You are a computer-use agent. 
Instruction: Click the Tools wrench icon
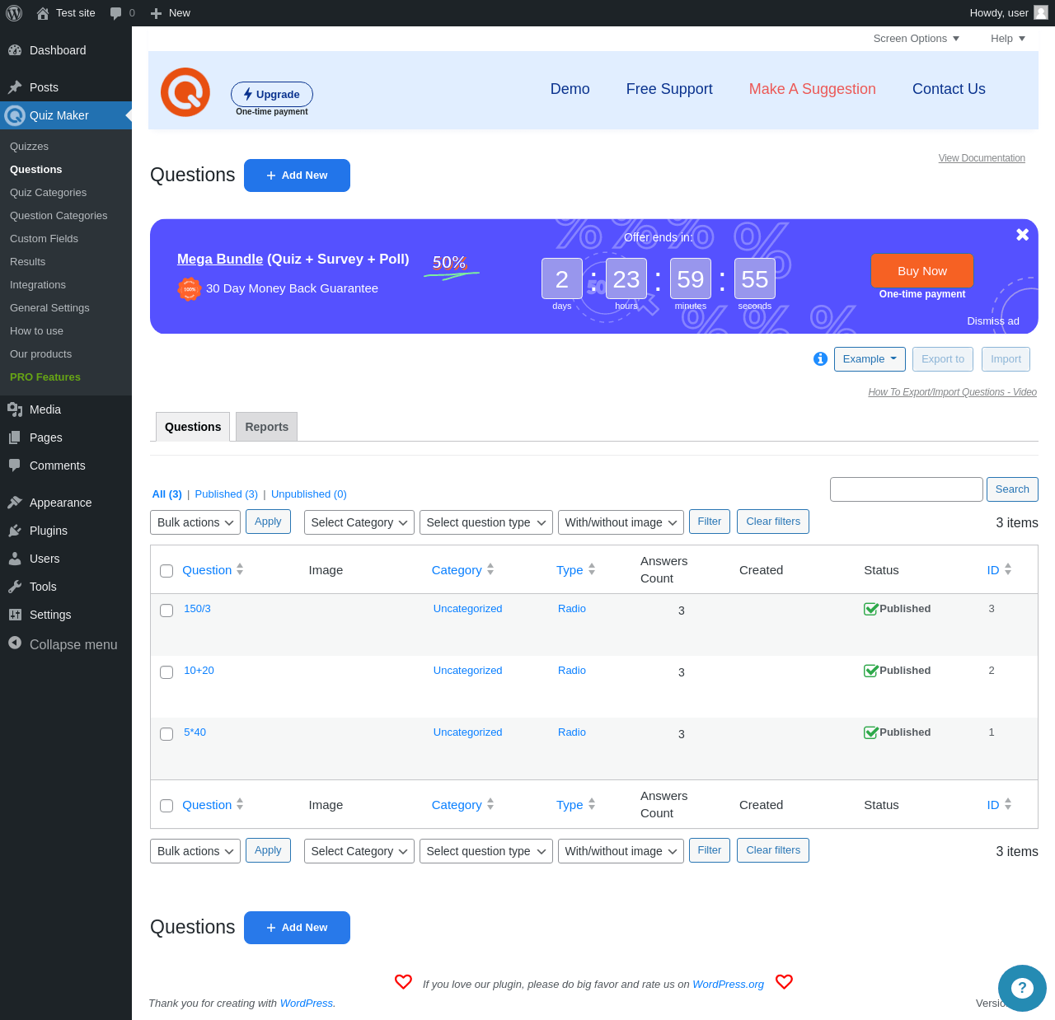click(x=15, y=587)
